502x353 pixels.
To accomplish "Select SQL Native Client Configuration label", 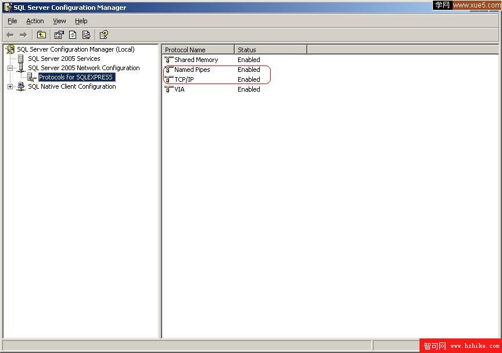I will [x=72, y=86].
